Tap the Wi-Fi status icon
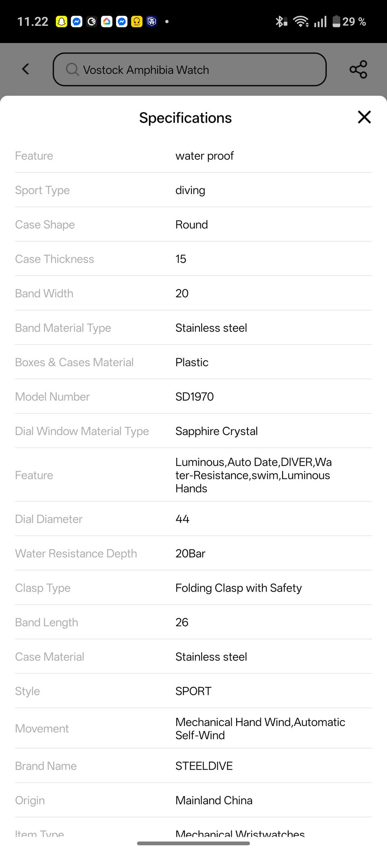Screen dimensions: 387x852 pyautogui.click(x=301, y=21)
